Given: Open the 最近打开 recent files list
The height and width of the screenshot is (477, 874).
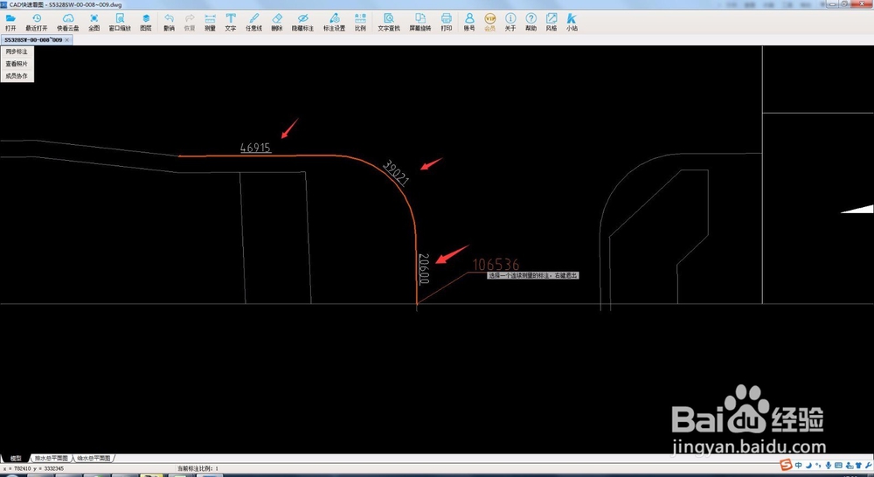Looking at the screenshot, I should pos(37,23).
